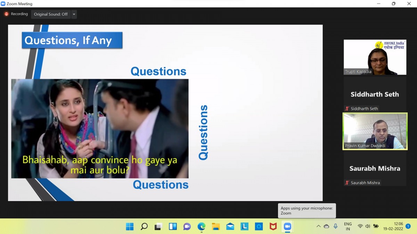Screen dimensions: 417x234
Task: Select Trupti Kapadia's video tile
Action: [375, 57]
